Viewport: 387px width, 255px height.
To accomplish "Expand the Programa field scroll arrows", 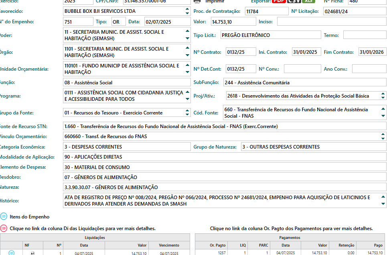I will tap(187, 96).
